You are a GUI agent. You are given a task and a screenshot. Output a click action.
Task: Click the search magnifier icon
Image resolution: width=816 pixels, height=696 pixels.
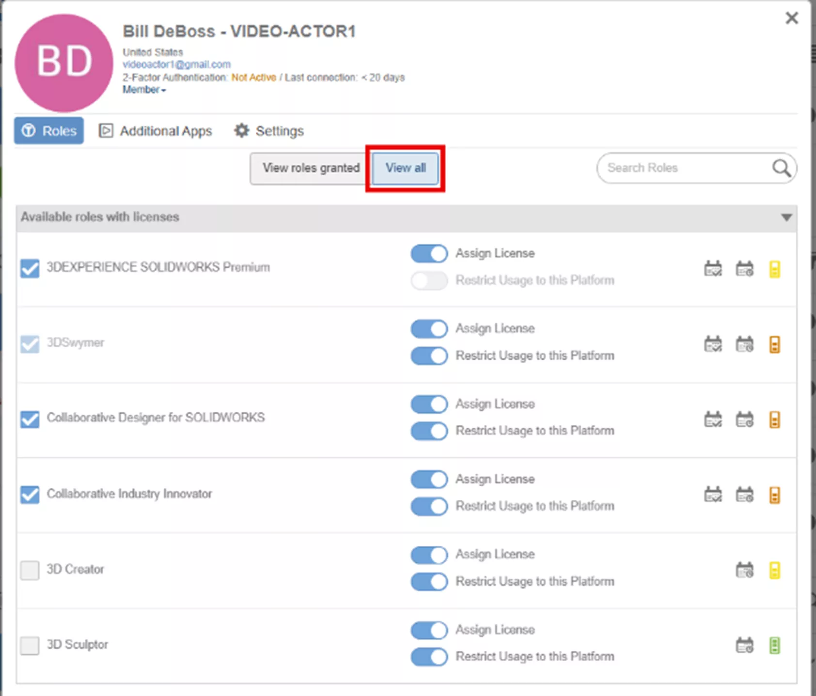(781, 168)
